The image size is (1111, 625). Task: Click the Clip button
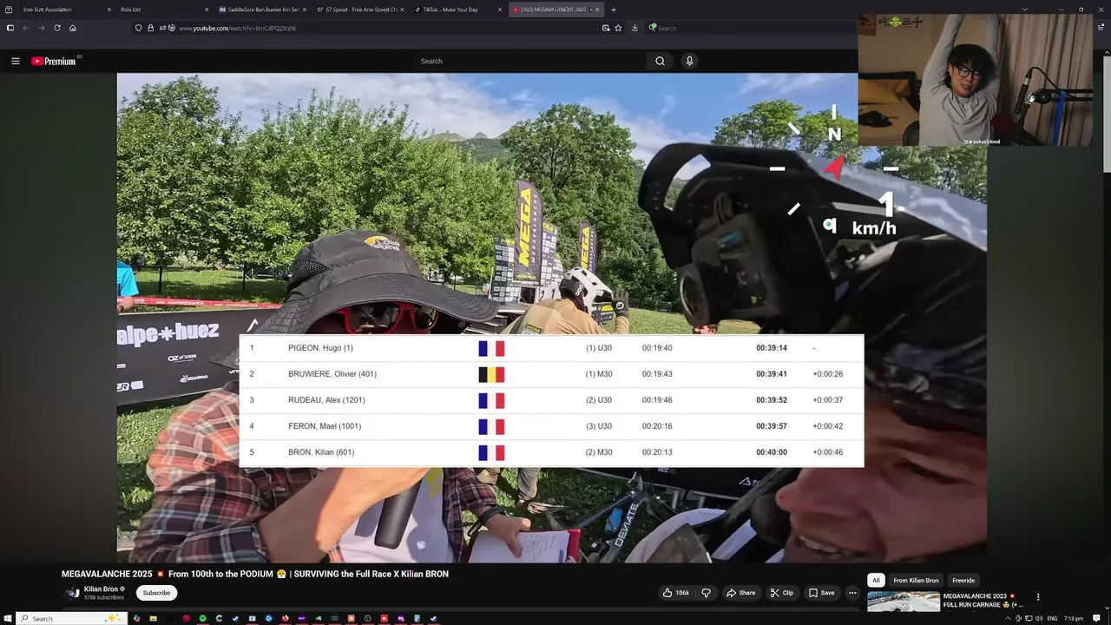782,593
